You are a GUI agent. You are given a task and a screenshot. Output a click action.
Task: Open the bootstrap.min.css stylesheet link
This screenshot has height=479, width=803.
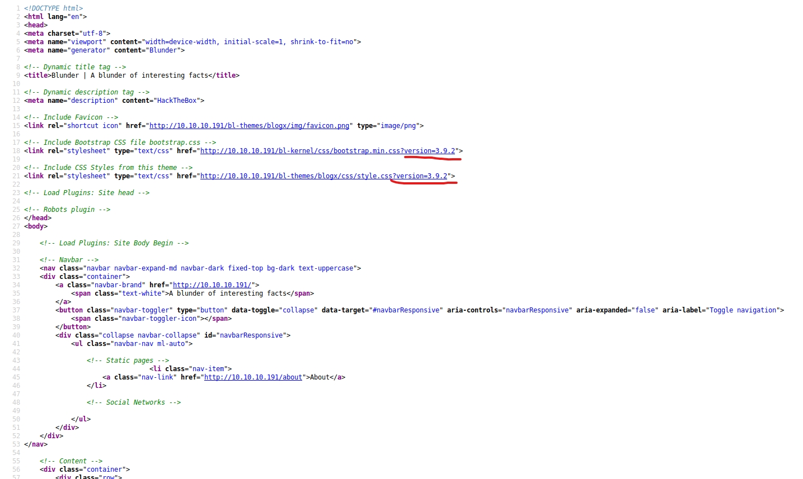point(327,151)
